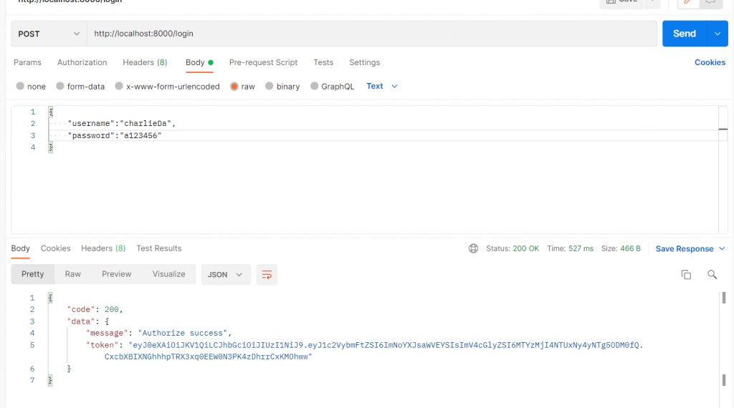Select the response Body tab

(x=21, y=248)
